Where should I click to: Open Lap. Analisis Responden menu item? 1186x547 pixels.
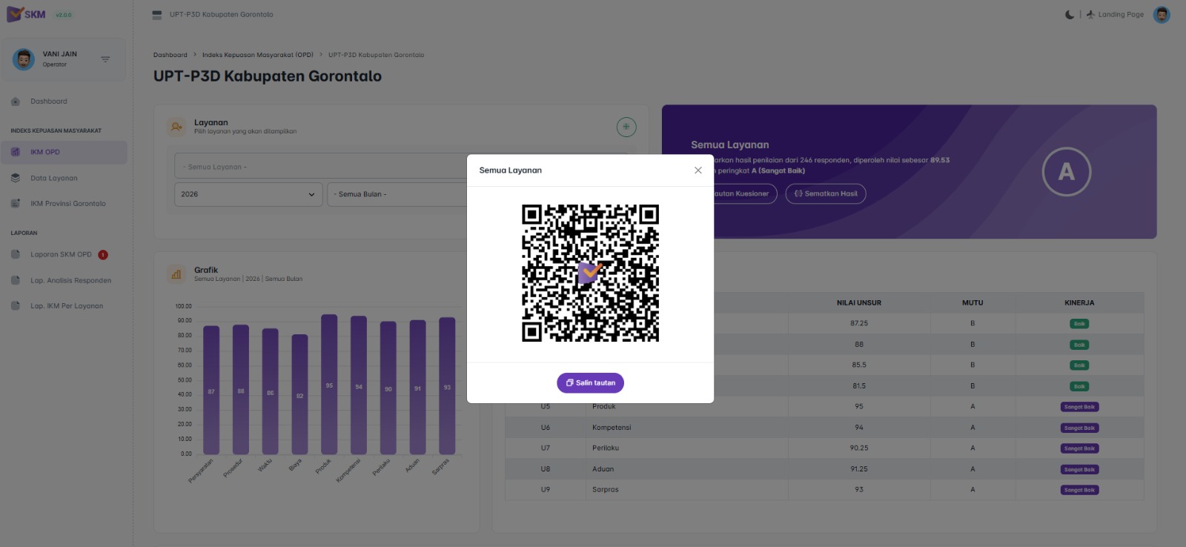tap(70, 281)
